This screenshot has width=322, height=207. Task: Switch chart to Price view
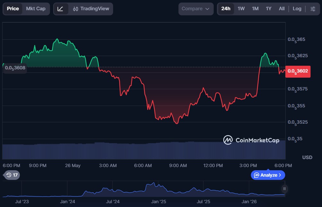(13, 9)
